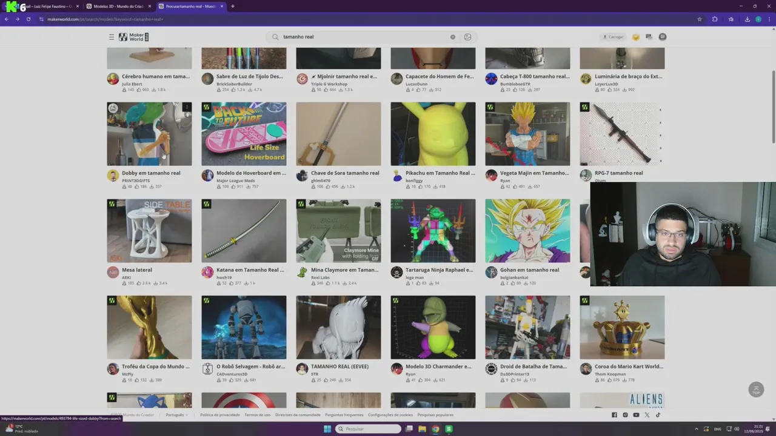
Task: Open the more options dots on Dobby card
Action: click(x=187, y=108)
